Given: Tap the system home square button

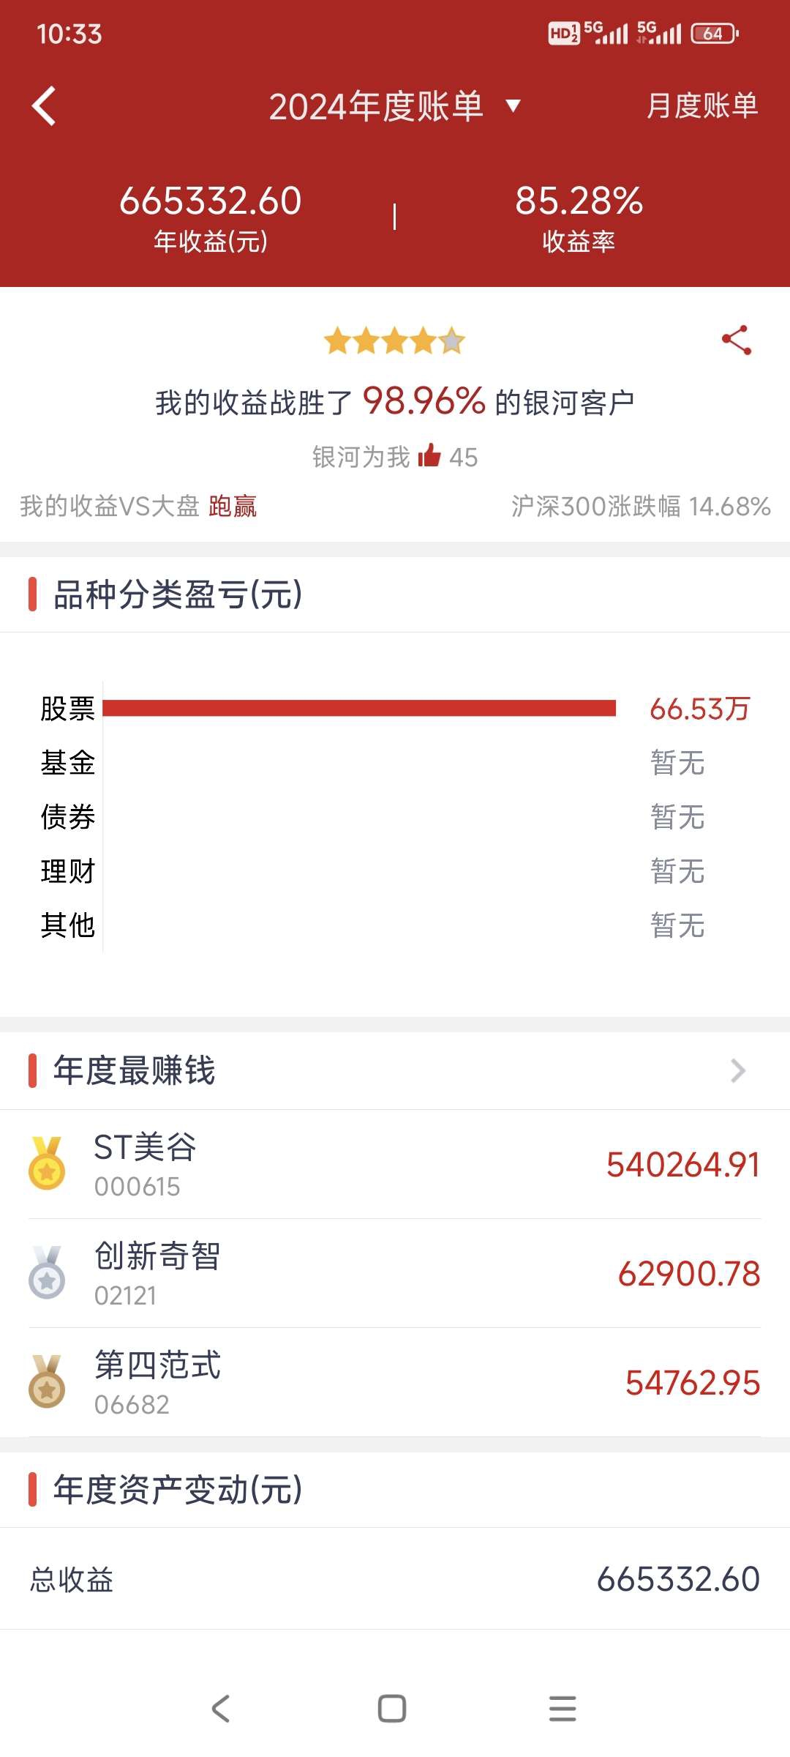Looking at the screenshot, I should point(392,1709).
